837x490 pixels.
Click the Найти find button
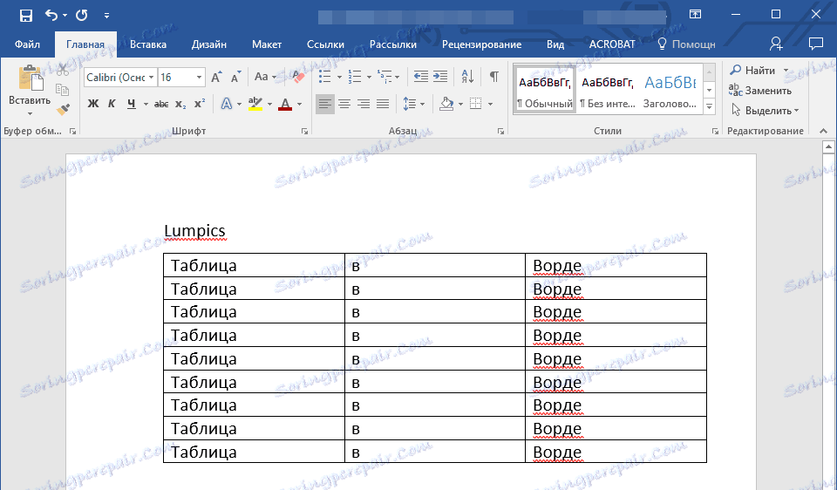point(753,71)
